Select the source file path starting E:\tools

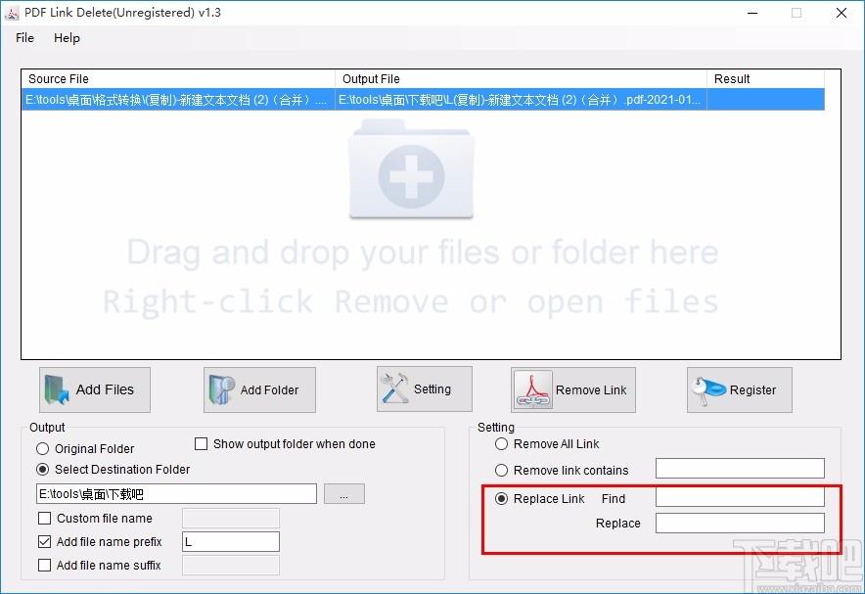click(178, 100)
